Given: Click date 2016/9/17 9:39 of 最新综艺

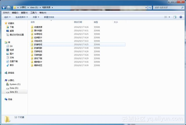Looking at the screenshot, I should click(81, 65).
